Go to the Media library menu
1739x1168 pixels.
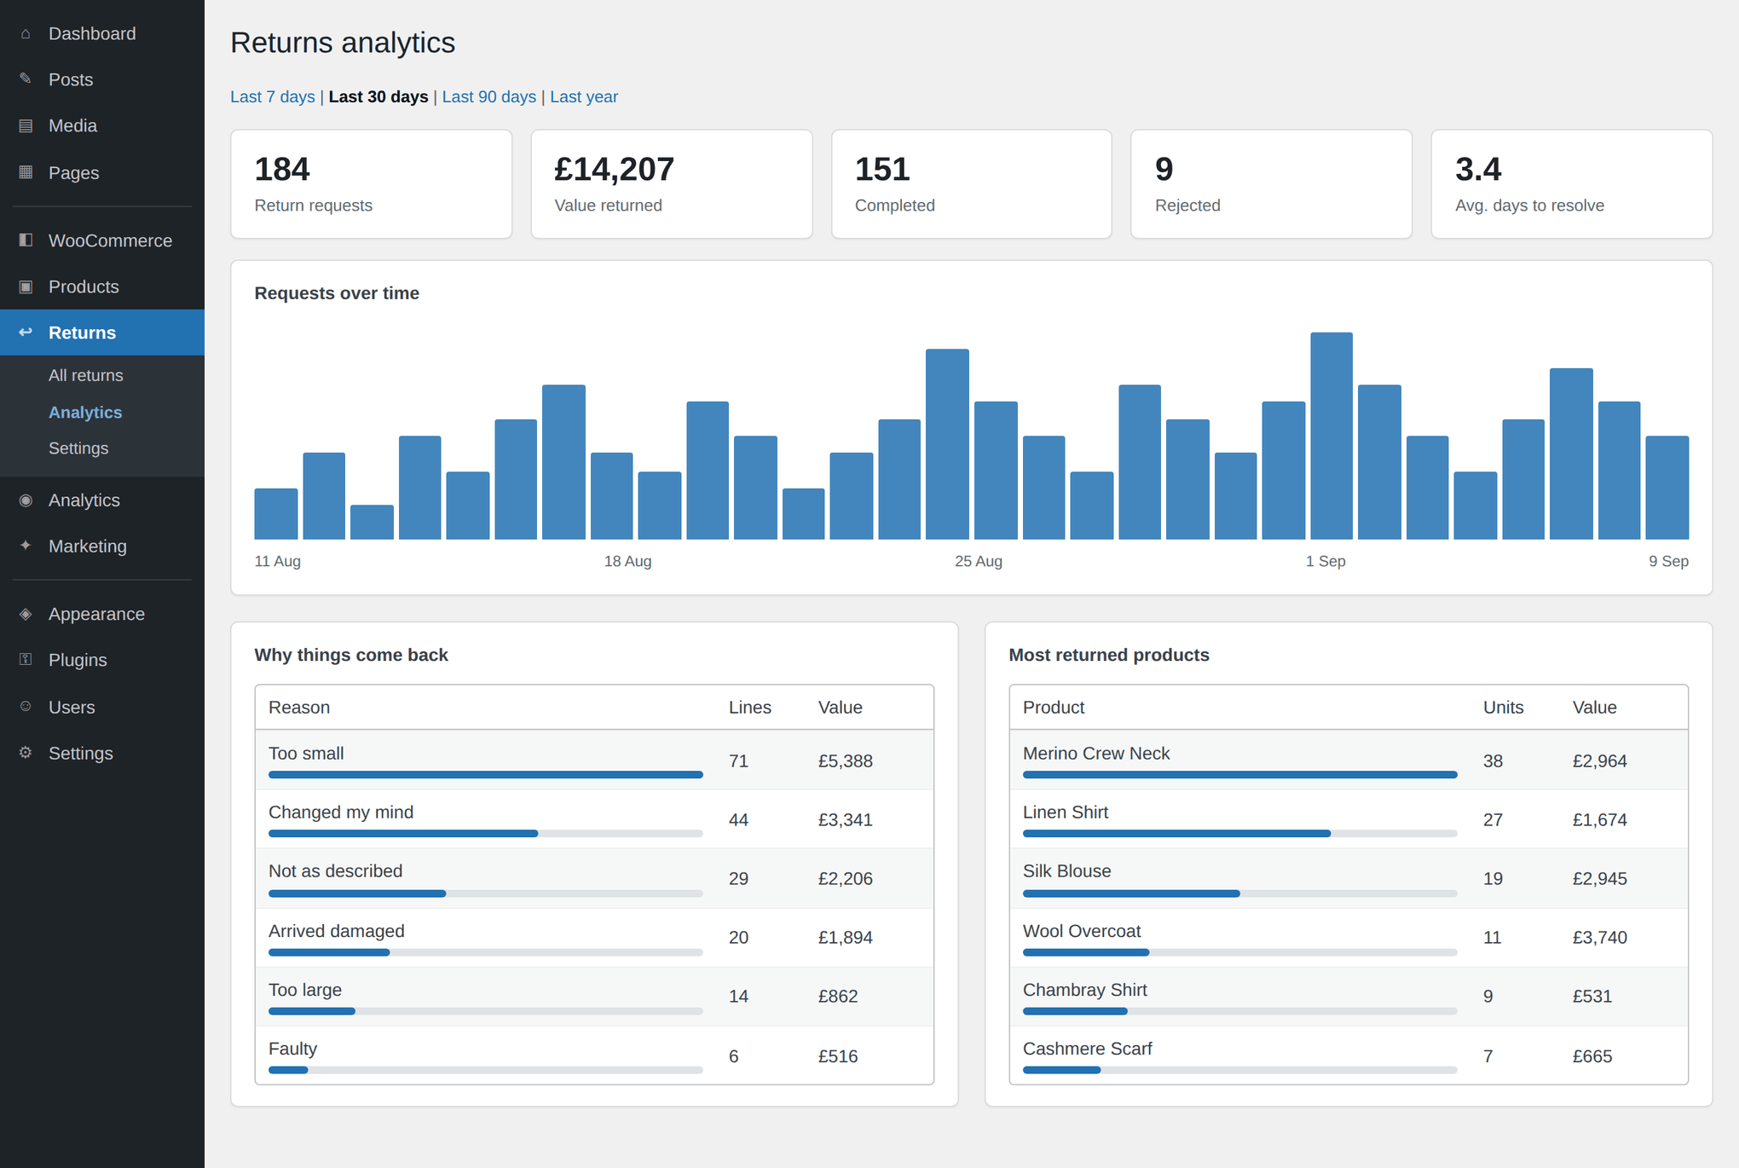pyautogui.click(x=102, y=126)
